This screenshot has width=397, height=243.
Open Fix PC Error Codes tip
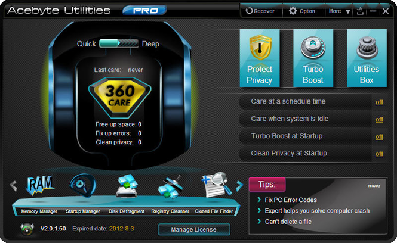tap(291, 200)
